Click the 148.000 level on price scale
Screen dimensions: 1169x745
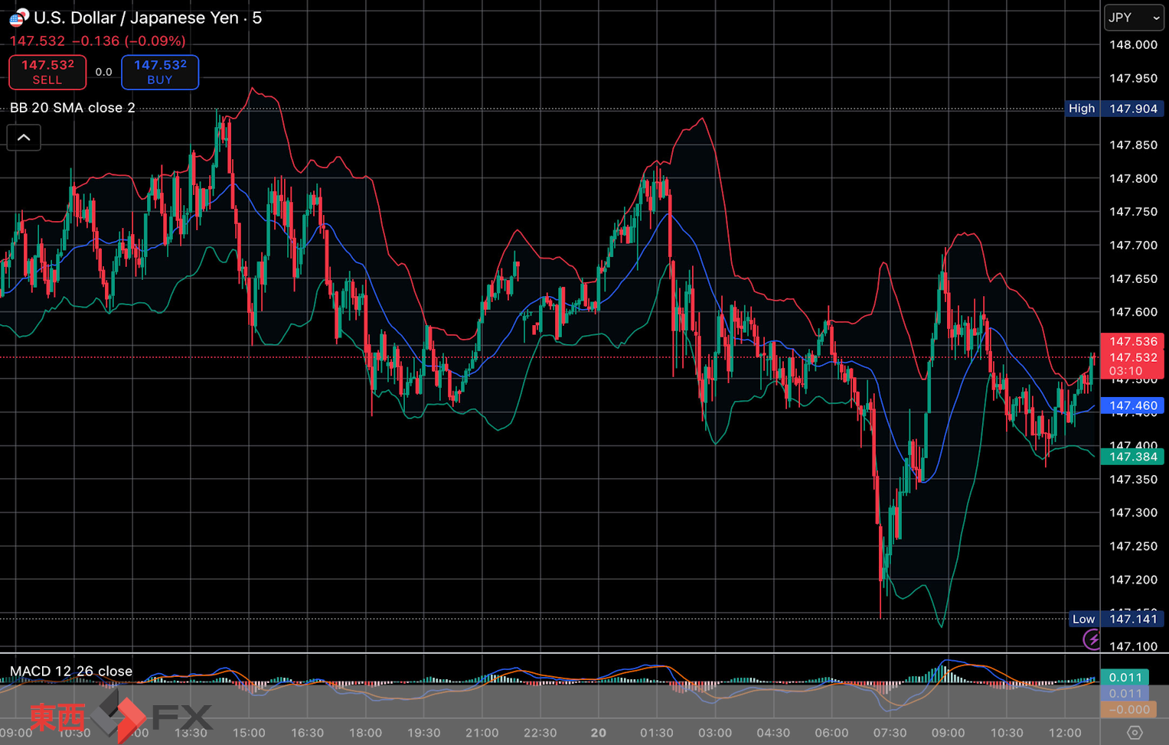(1133, 45)
